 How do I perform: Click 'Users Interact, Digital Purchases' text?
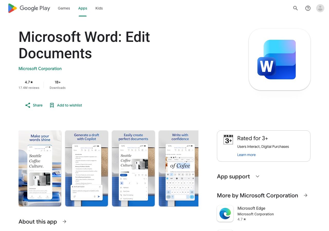point(263,147)
